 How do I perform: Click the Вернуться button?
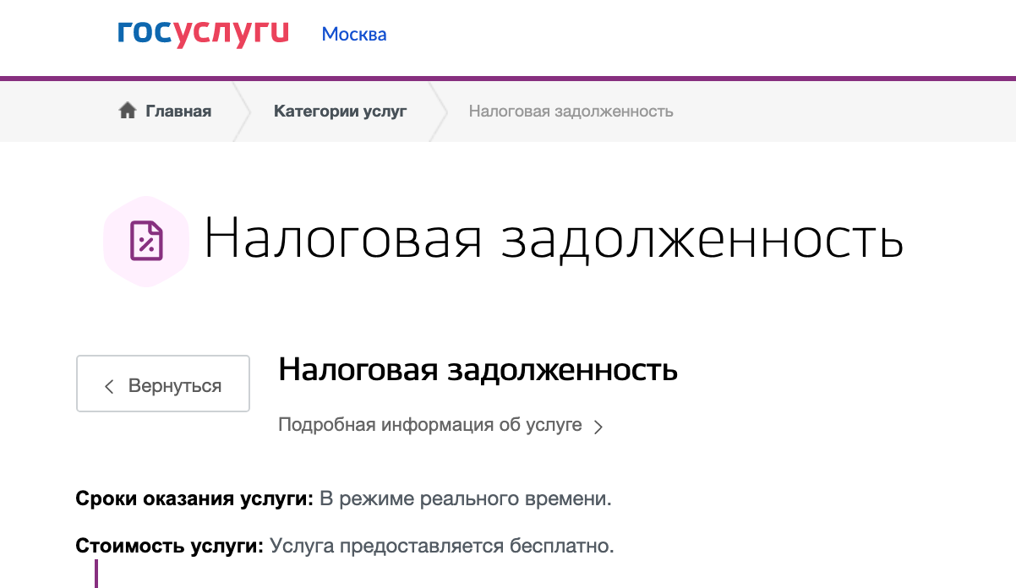(x=163, y=384)
